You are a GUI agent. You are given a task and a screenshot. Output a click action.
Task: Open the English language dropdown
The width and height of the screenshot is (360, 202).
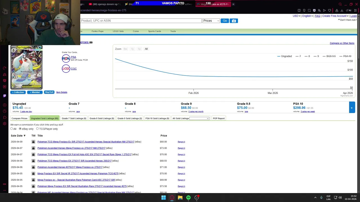[x=308, y=16]
